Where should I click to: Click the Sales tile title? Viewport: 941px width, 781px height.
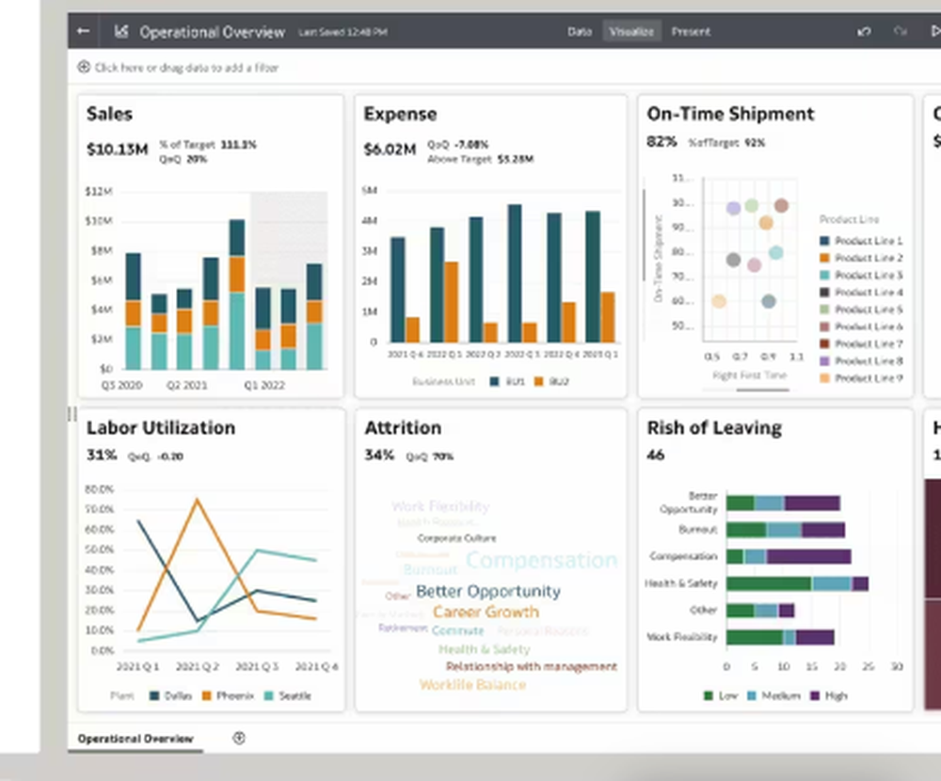tap(109, 114)
